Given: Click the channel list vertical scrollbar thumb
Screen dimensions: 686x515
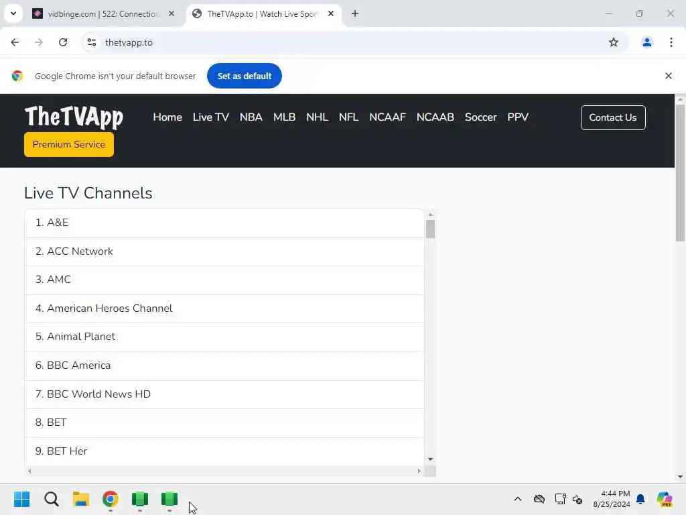Looking at the screenshot, I should click(x=431, y=229).
